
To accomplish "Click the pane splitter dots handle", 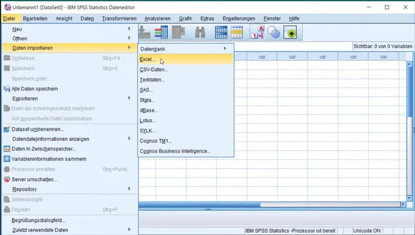I will 208,210.
